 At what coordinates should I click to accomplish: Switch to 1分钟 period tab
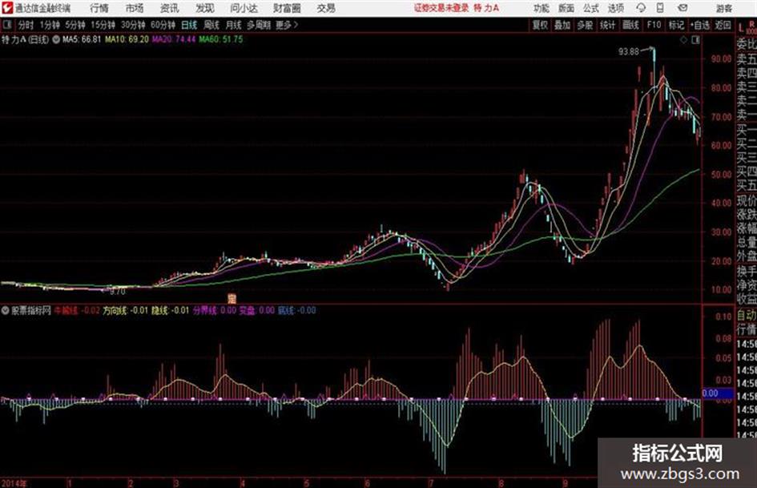pos(50,25)
